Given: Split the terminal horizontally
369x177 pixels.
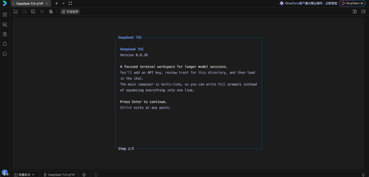Looking at the screenshot, I should point(363,12).
